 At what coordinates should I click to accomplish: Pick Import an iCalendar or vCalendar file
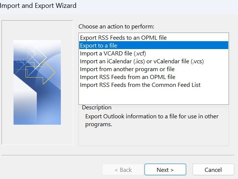pos(142,61)
